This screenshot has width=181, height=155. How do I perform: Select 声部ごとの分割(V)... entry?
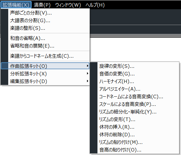tap(45, 13)
